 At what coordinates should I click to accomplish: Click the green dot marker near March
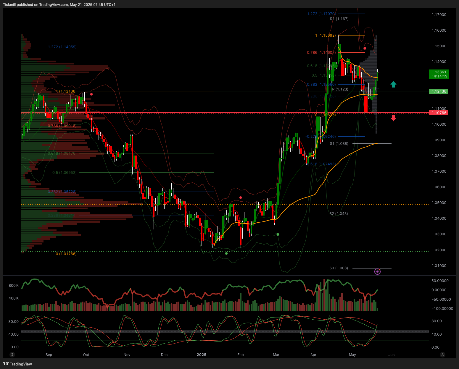click(278, 234)
